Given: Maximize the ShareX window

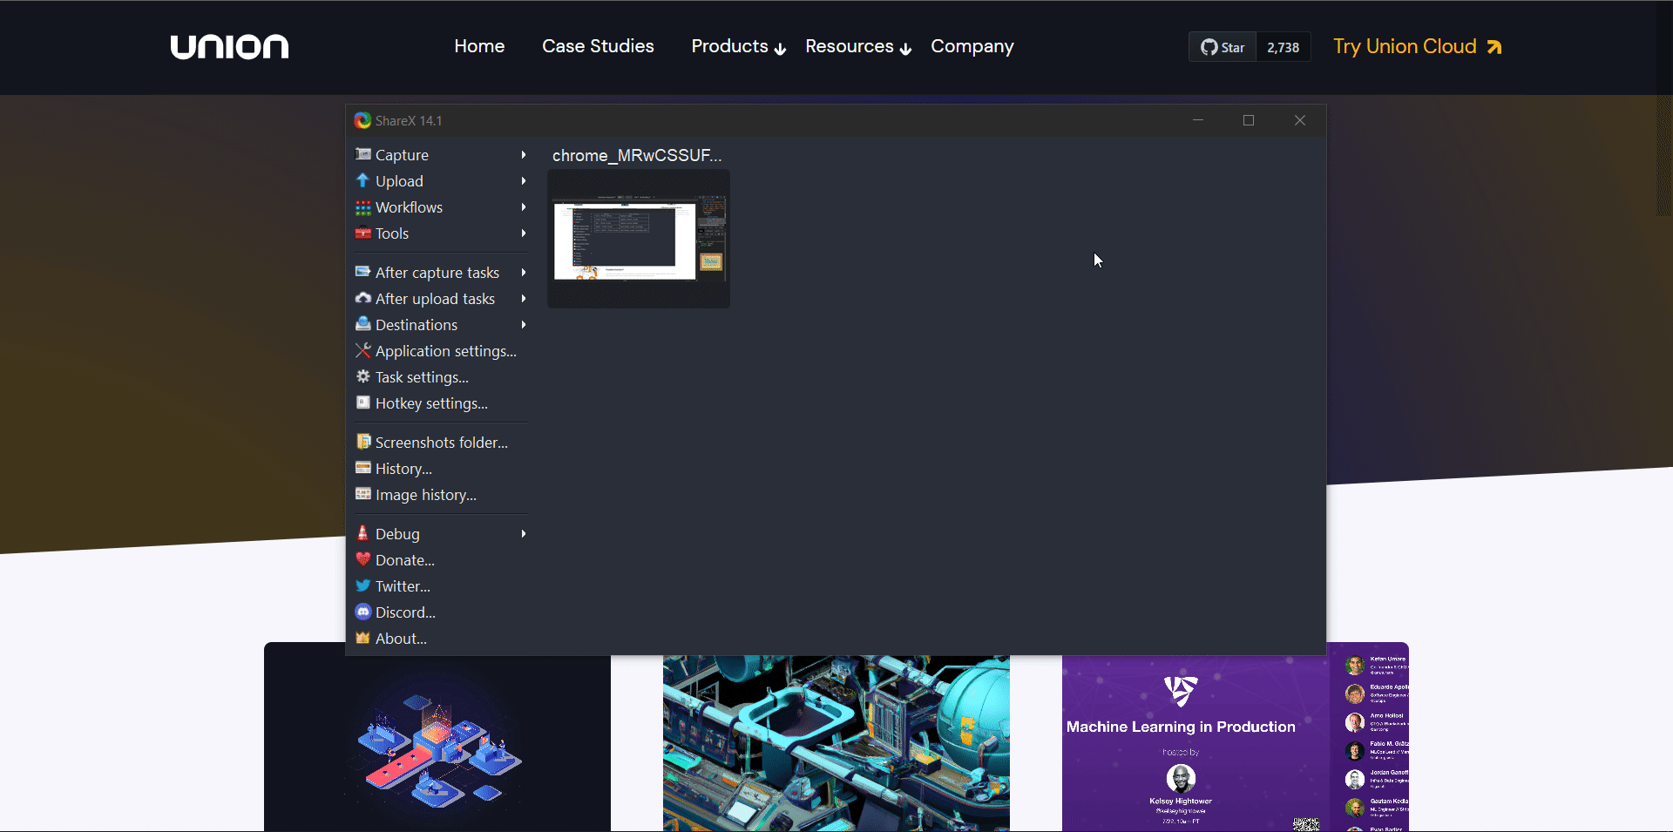Looking at the screenshot, I should 1249,120.
